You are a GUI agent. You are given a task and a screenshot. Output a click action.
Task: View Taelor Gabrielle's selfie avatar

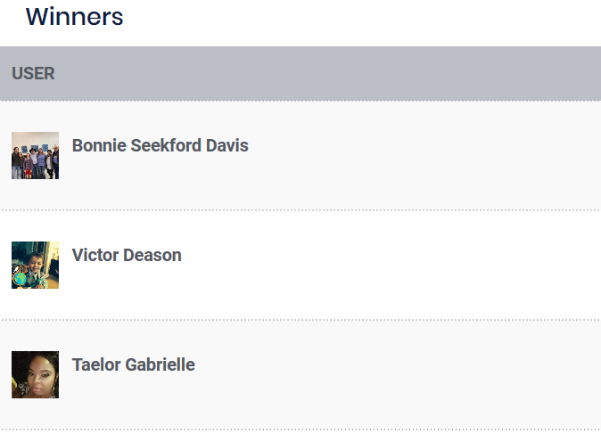click(x=36, y=374)
